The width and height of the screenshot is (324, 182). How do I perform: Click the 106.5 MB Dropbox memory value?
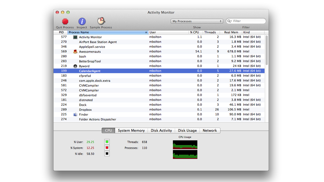(234, 110)
